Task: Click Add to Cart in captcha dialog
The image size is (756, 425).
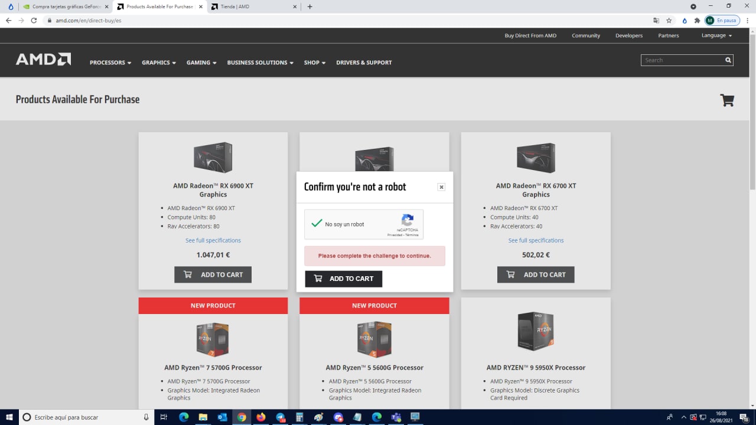Action: click(x=344, y=279)
